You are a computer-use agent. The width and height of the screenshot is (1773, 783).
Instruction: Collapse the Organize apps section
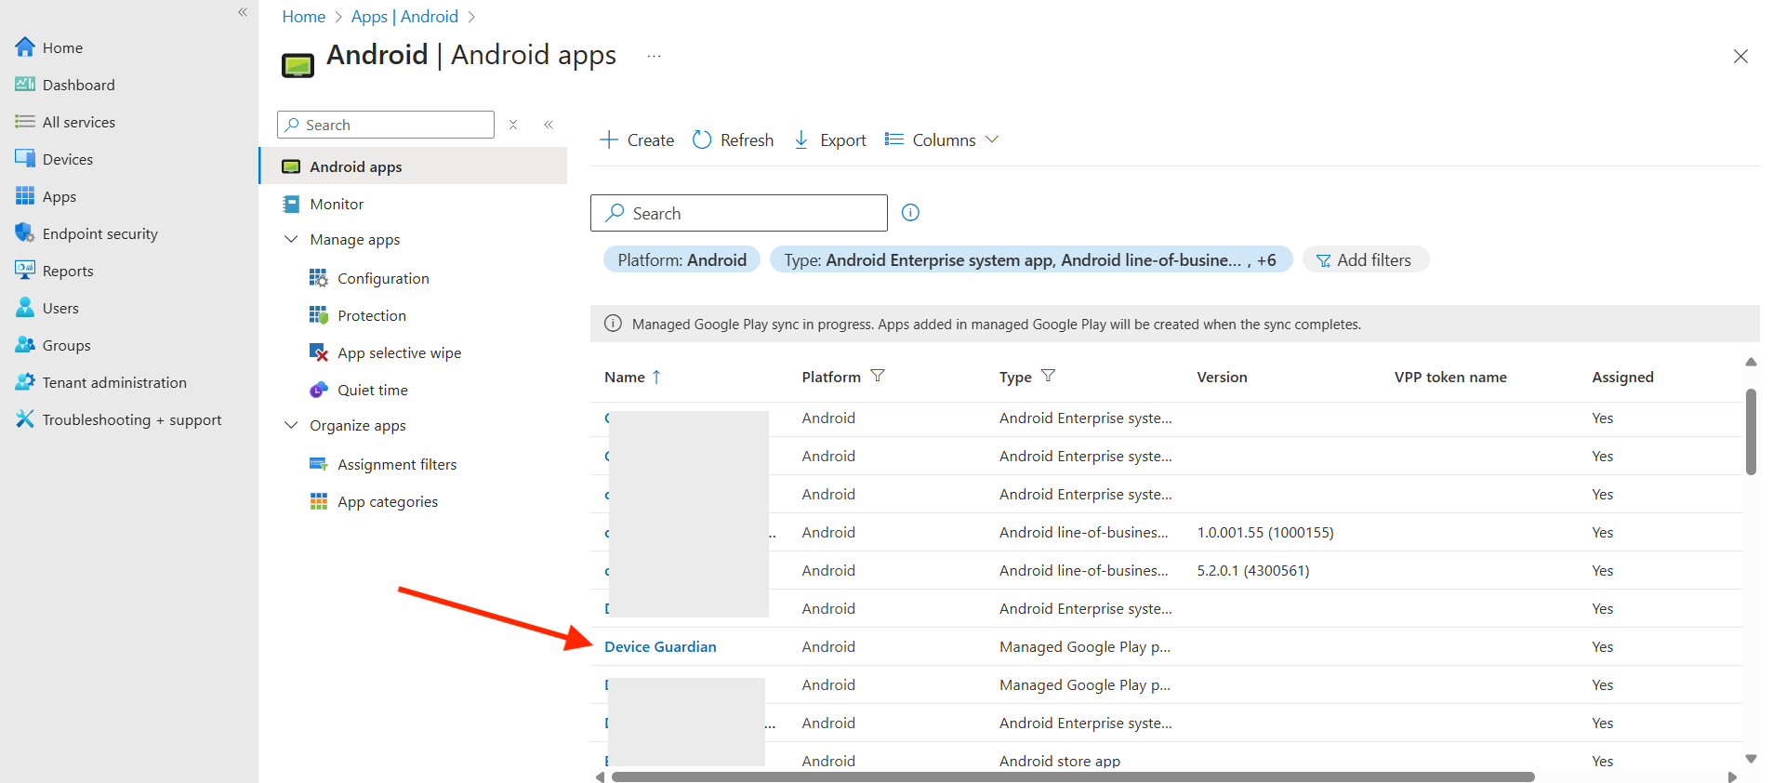pyautogui.click(x=291, y=425)
